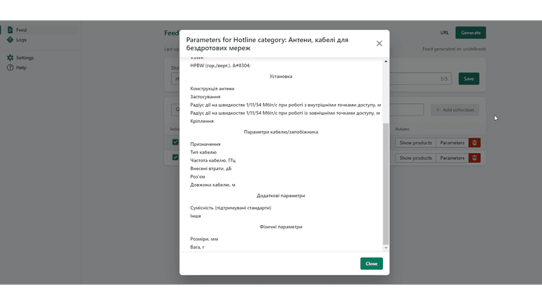The image size is (542, 305).
Task: Close the parameters dialog with X icon
Action: pyautogui.click(x=379, y=44)
